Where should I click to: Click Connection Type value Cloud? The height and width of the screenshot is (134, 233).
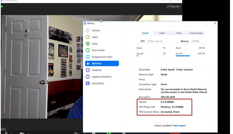[x=164, y=84]
